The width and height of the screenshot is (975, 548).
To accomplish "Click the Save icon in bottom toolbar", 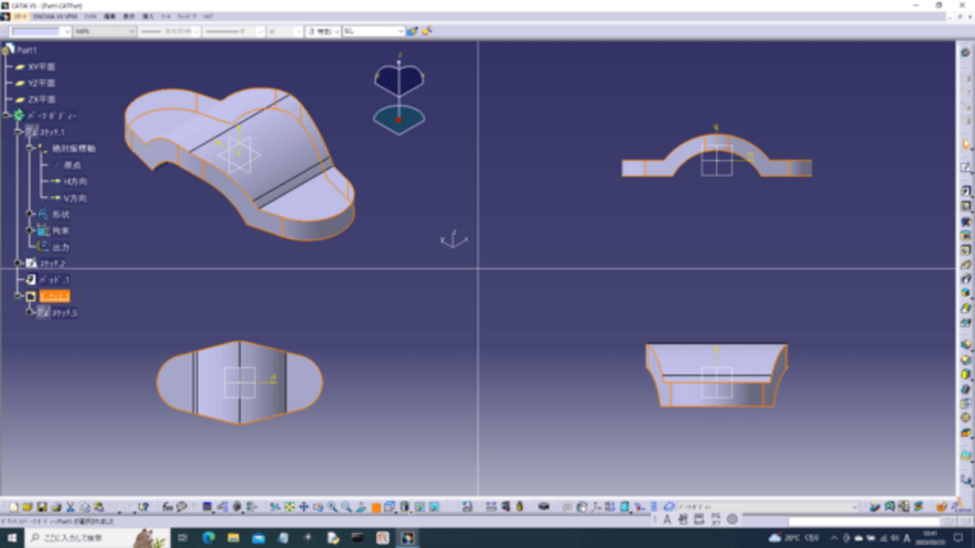I will point(41,508).
